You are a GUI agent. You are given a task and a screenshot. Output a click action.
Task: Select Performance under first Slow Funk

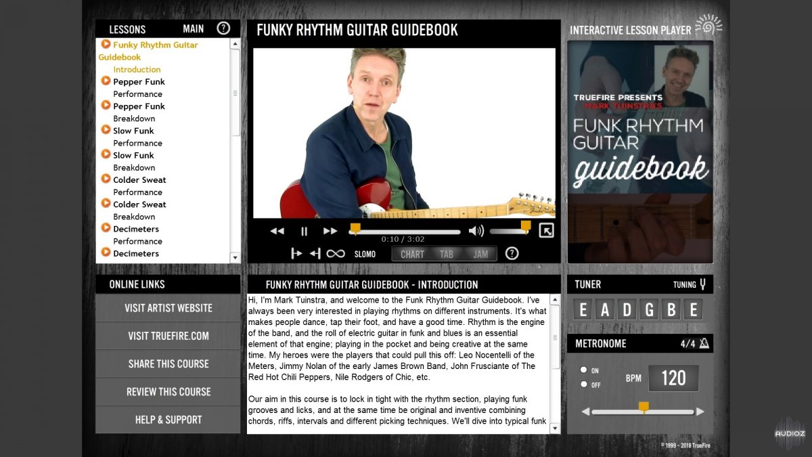[137, 143]
